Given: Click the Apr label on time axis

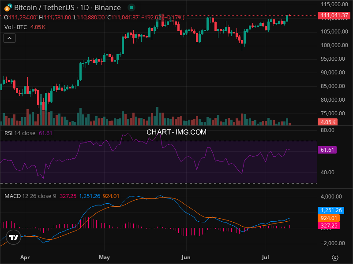Looking at the screenshot, I should point(25,257).
